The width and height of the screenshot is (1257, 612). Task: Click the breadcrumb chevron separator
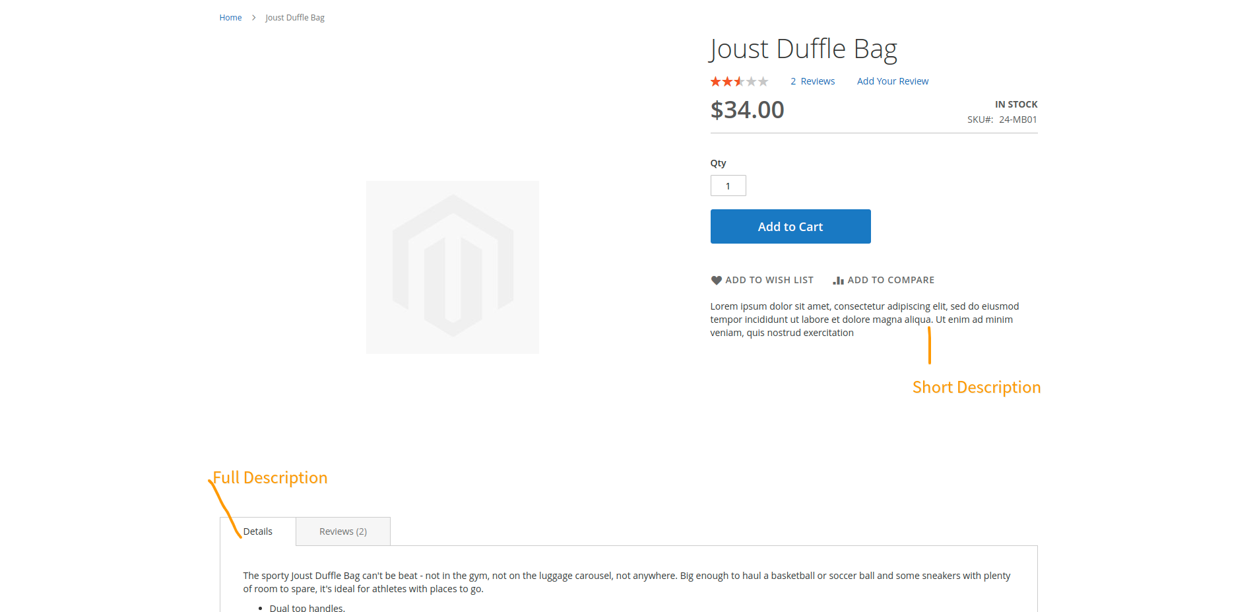[253, 18]
